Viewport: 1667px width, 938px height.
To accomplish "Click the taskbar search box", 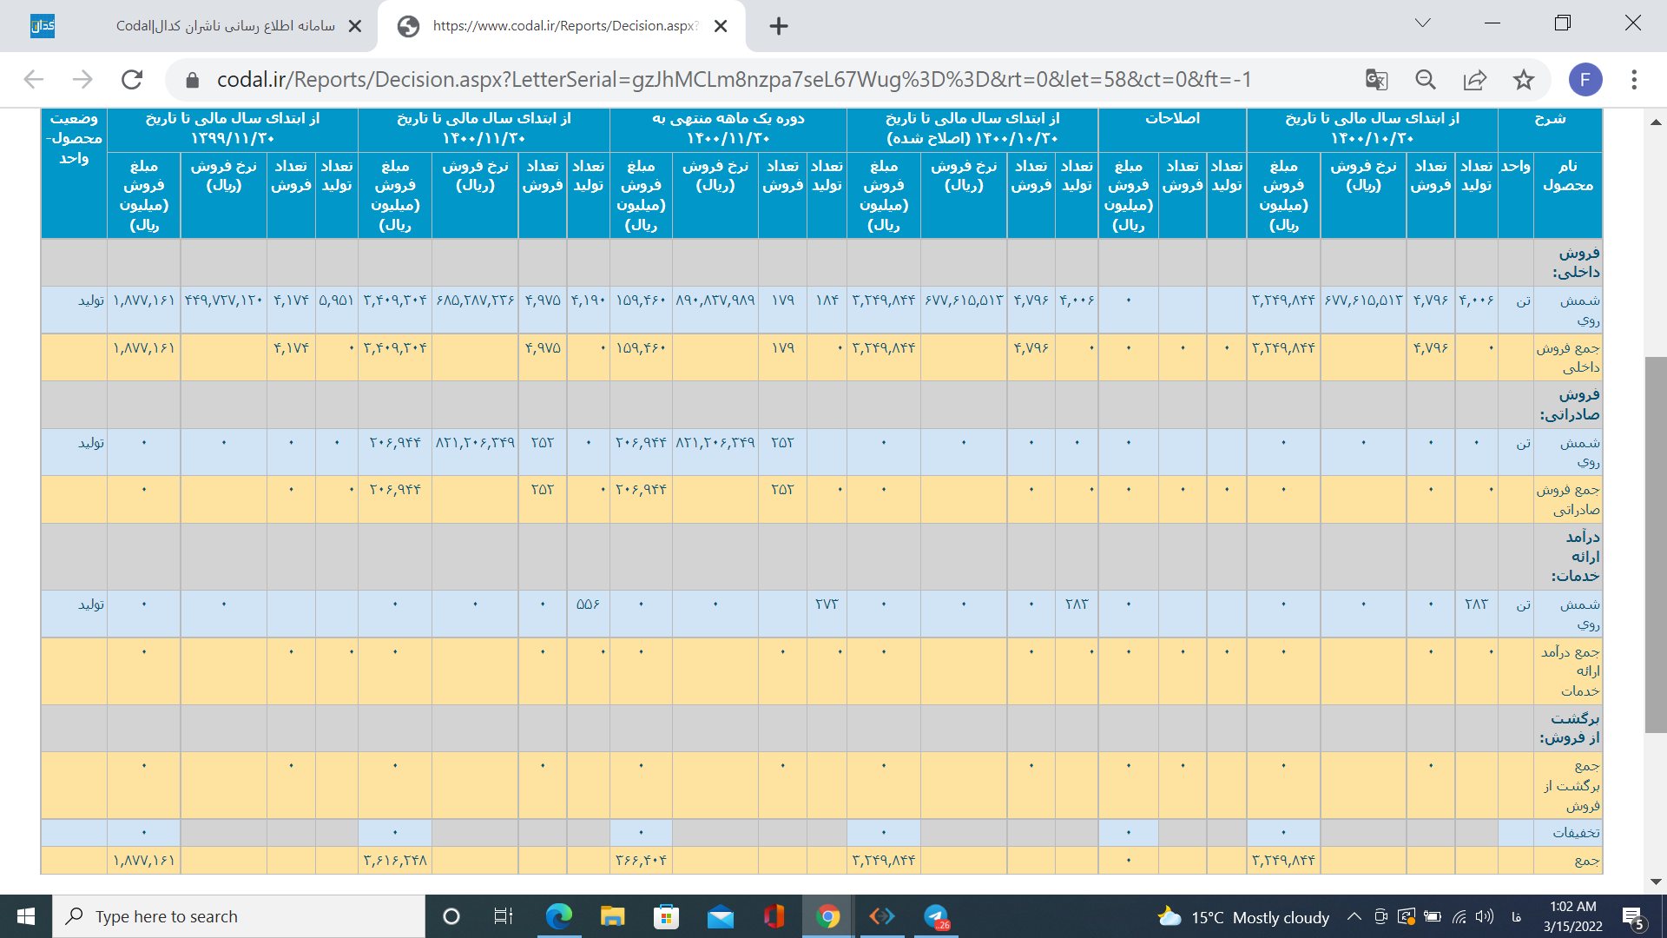I will [239, 916].
